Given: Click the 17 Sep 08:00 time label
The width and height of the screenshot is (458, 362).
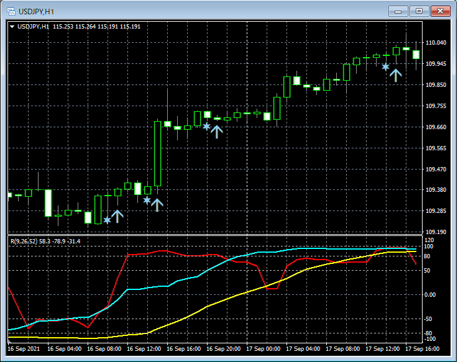Looking at the screenshot, I should coord(342,349).
